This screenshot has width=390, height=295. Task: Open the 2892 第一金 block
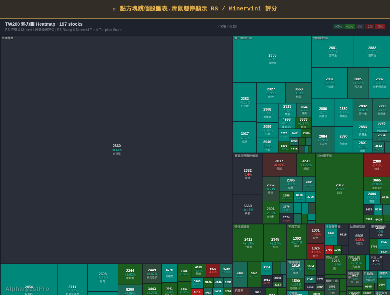(x=363, y=110)
